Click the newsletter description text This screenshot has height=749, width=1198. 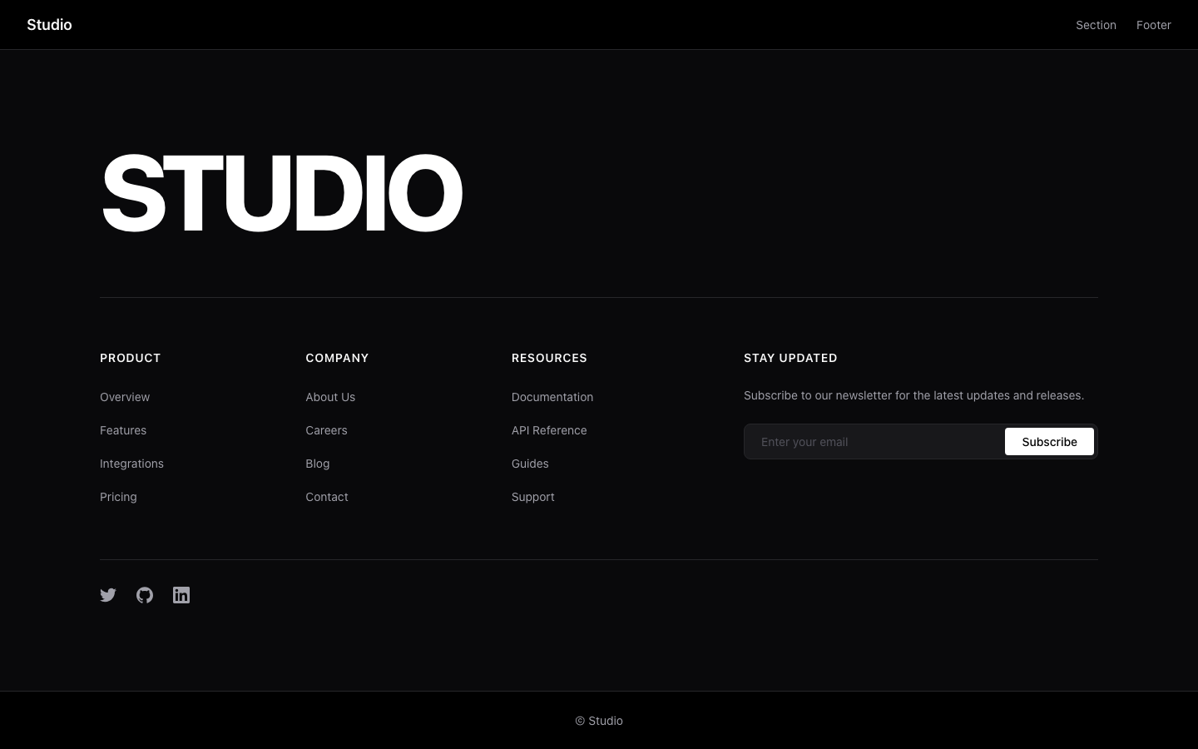click(x=913, y=395)
